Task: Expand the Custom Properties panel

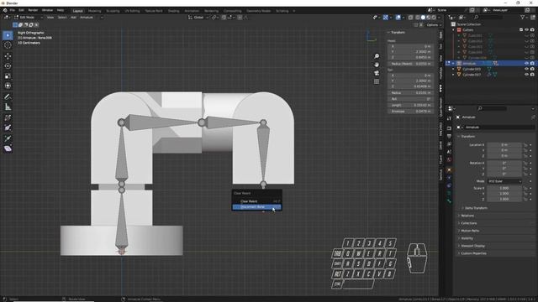Action: (x=473, y=253)
